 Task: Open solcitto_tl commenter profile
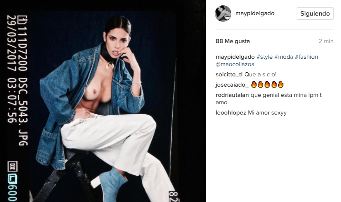(229, 74)
